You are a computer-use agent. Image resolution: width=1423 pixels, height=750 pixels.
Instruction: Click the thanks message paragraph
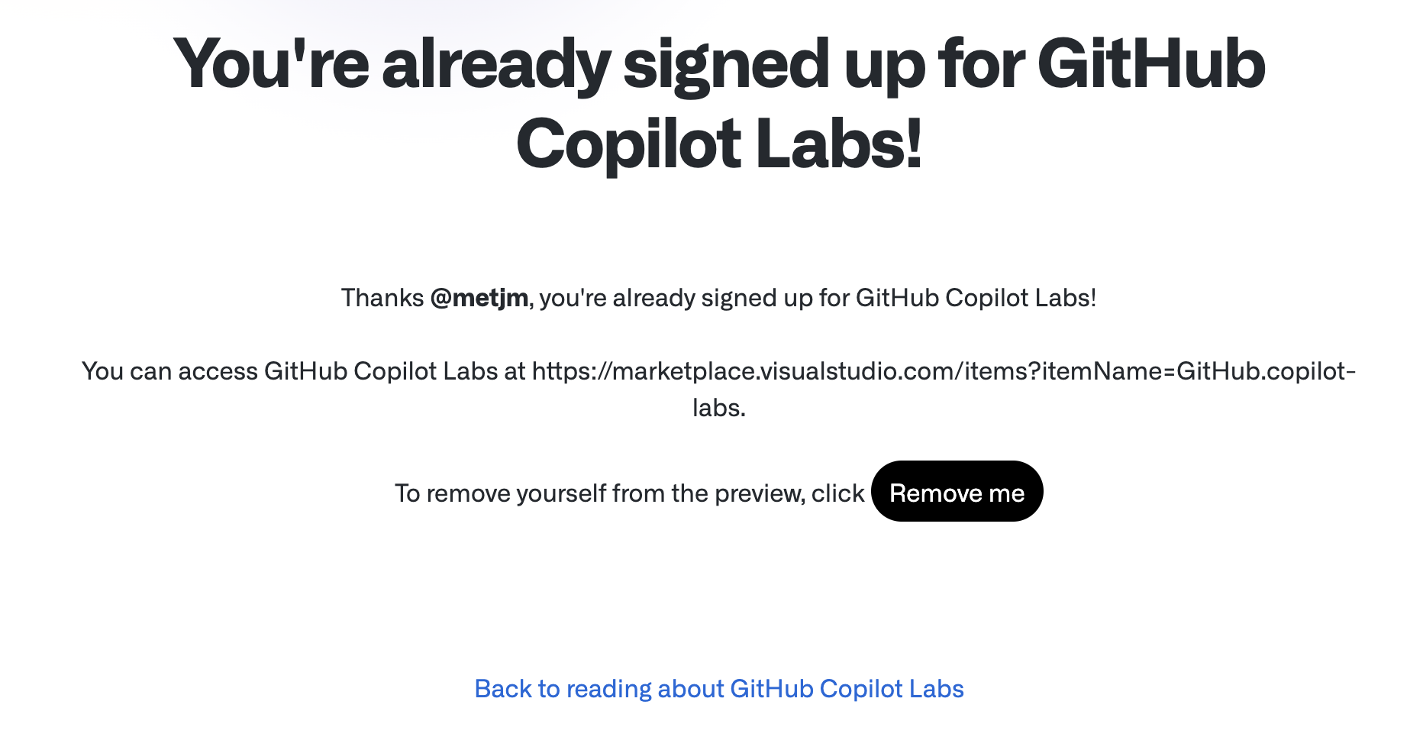click(719, 298)
